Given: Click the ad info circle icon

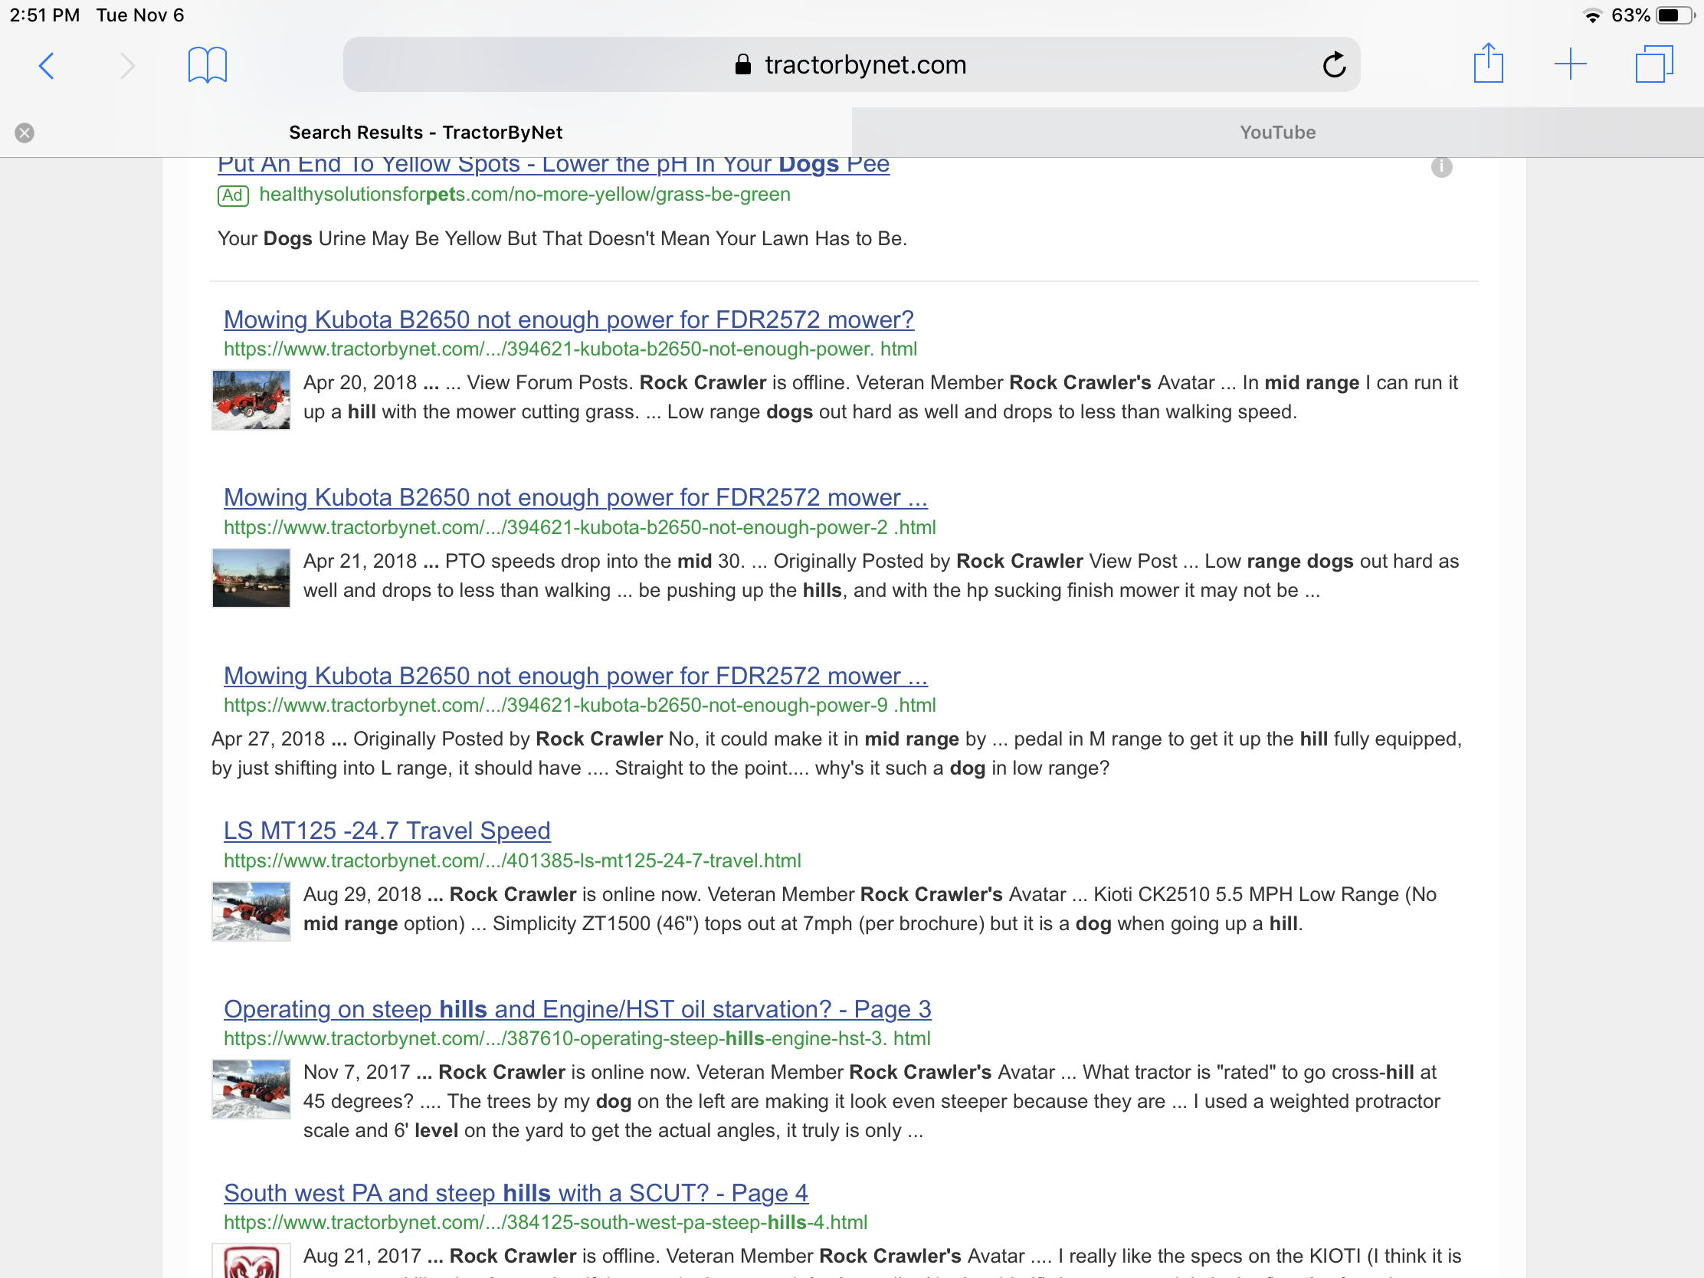Looking at the screenshot, I should [1440, 167].
